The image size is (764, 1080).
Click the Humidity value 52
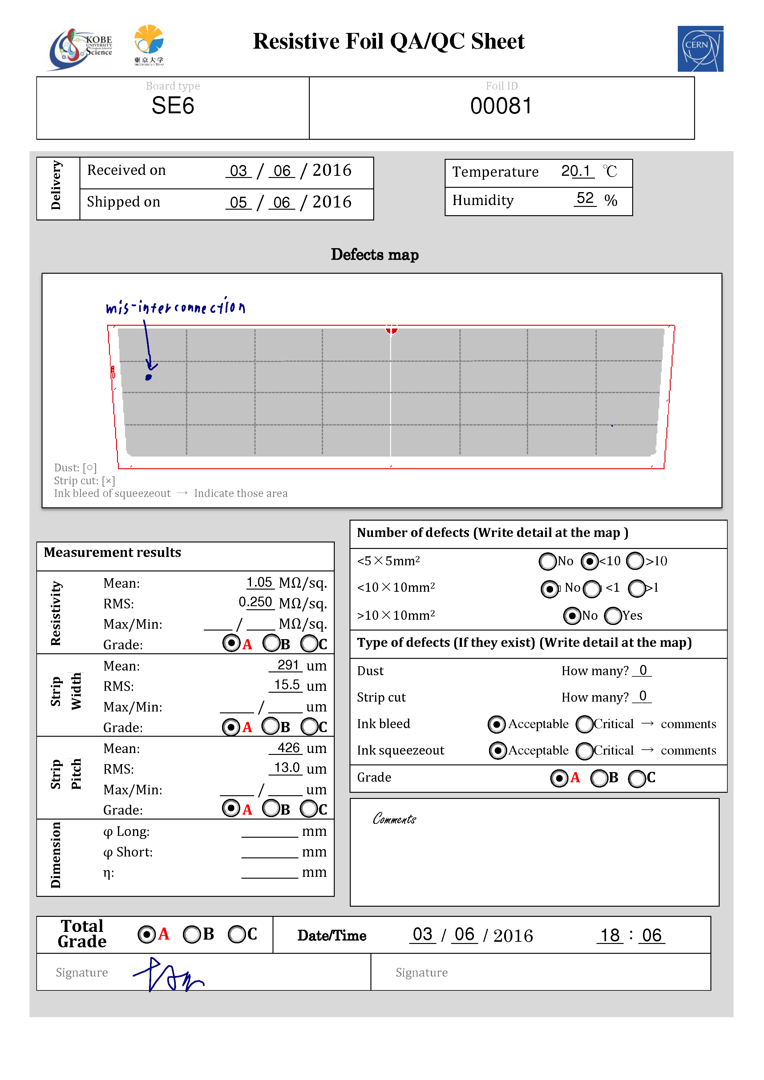click(585, 198)
